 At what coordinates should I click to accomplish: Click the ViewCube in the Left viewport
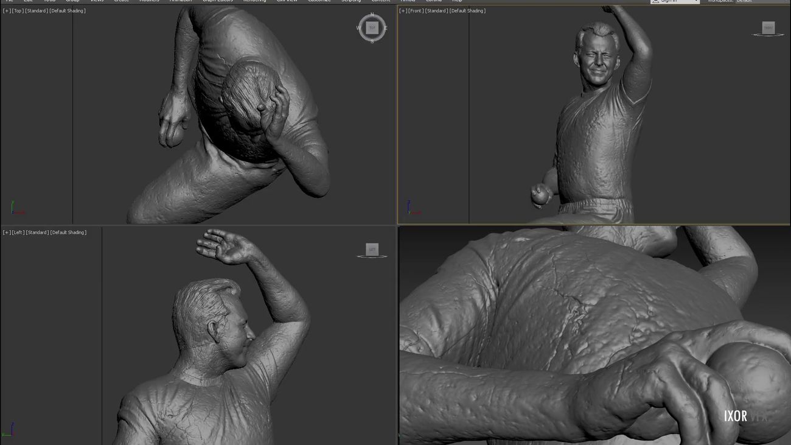[x=372, y=249]
